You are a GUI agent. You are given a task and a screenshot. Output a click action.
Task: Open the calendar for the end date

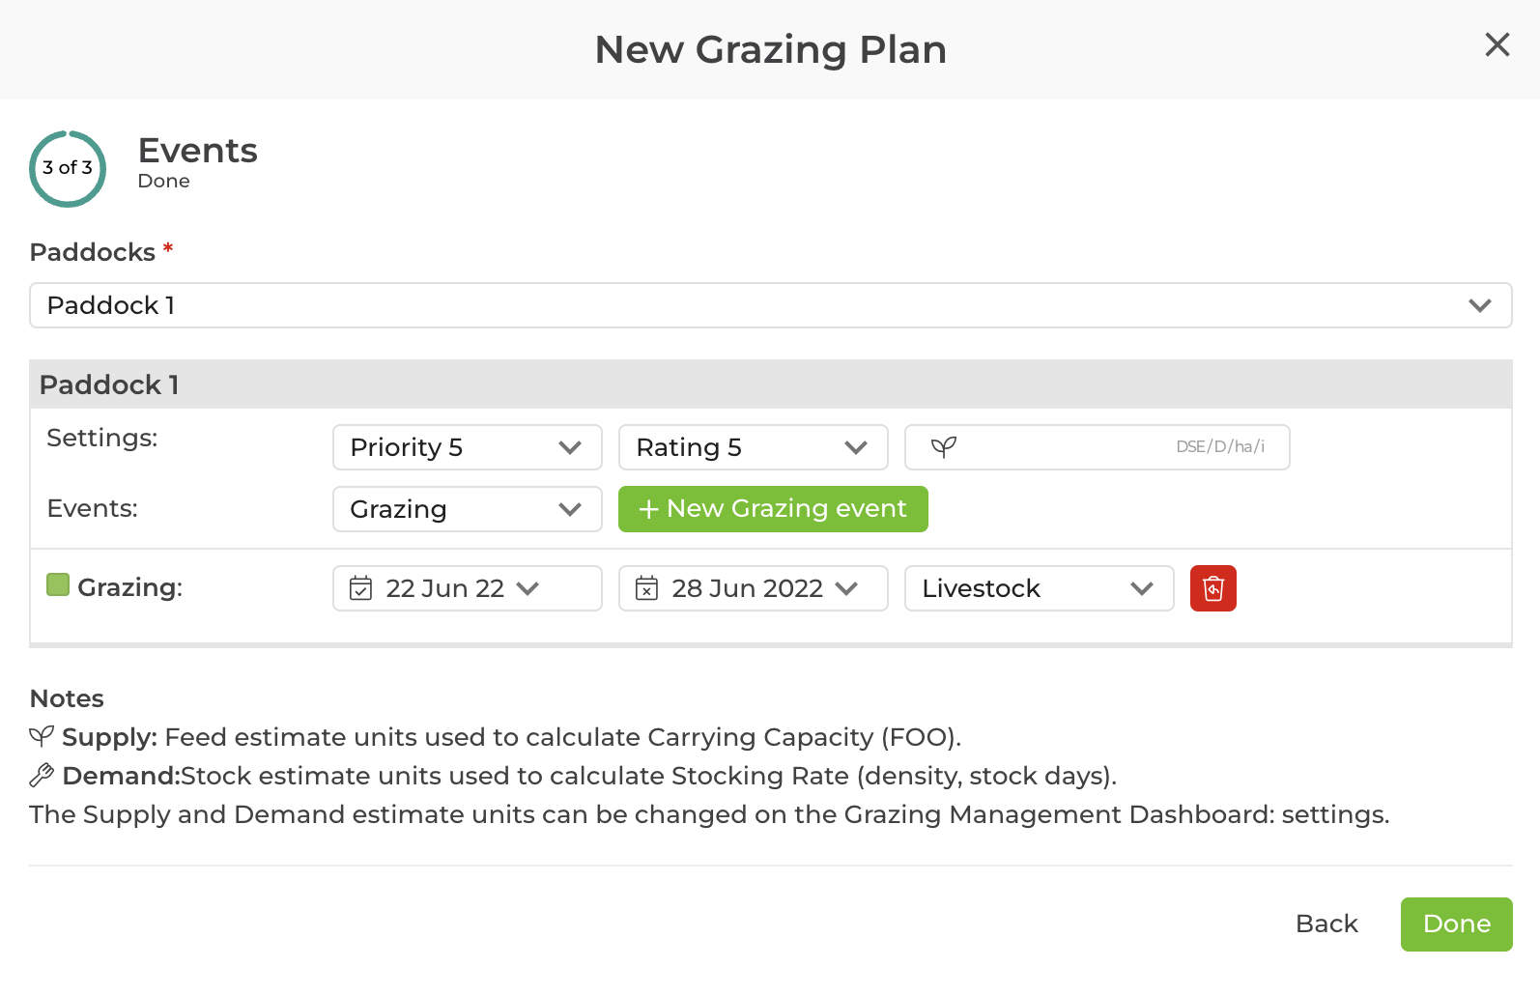pos(645,587)
